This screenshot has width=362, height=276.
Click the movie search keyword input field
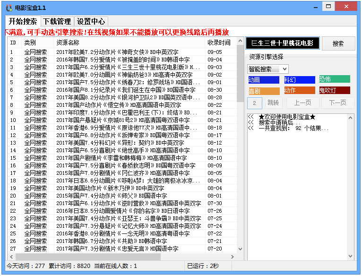[283, 43]
